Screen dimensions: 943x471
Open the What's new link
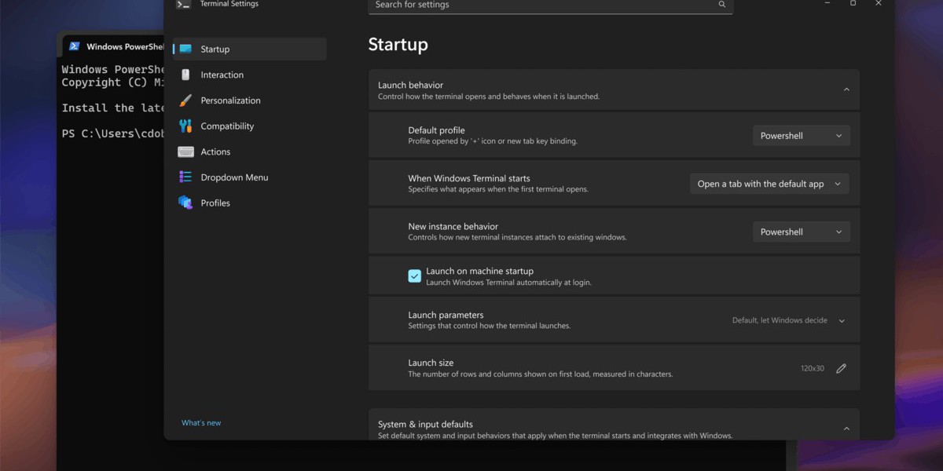coord(201,423)
